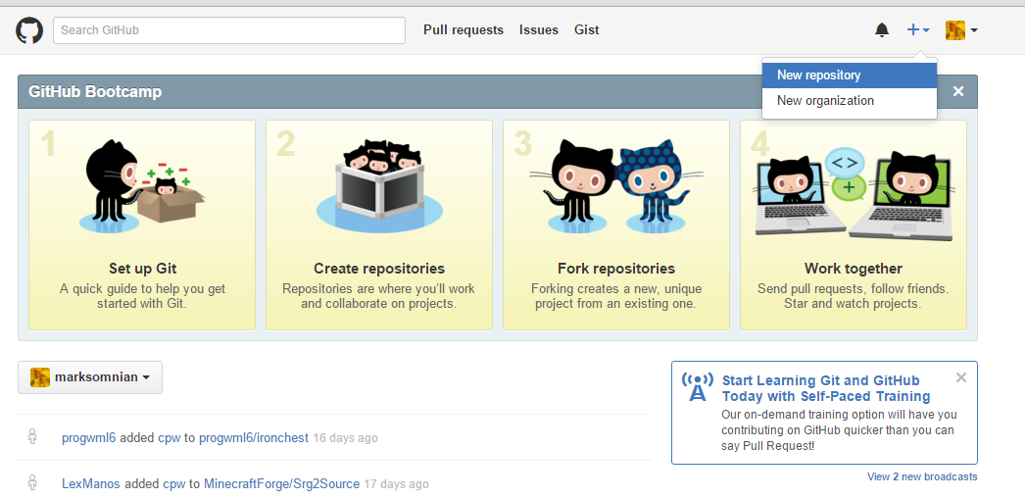Go to Pull requests

point(464,30)
